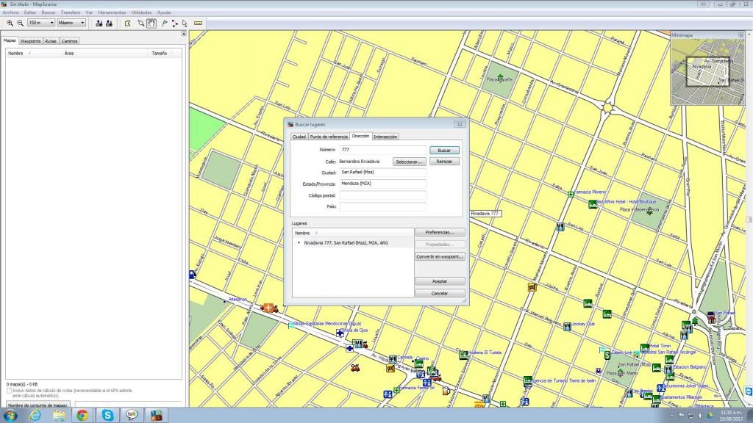Click the receive from device icon
This screenshot has width=753, height=423.
point(109,23)
